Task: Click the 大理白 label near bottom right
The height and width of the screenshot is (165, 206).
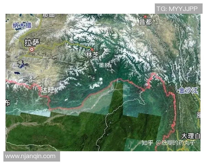Action: (x=191, y=136)
